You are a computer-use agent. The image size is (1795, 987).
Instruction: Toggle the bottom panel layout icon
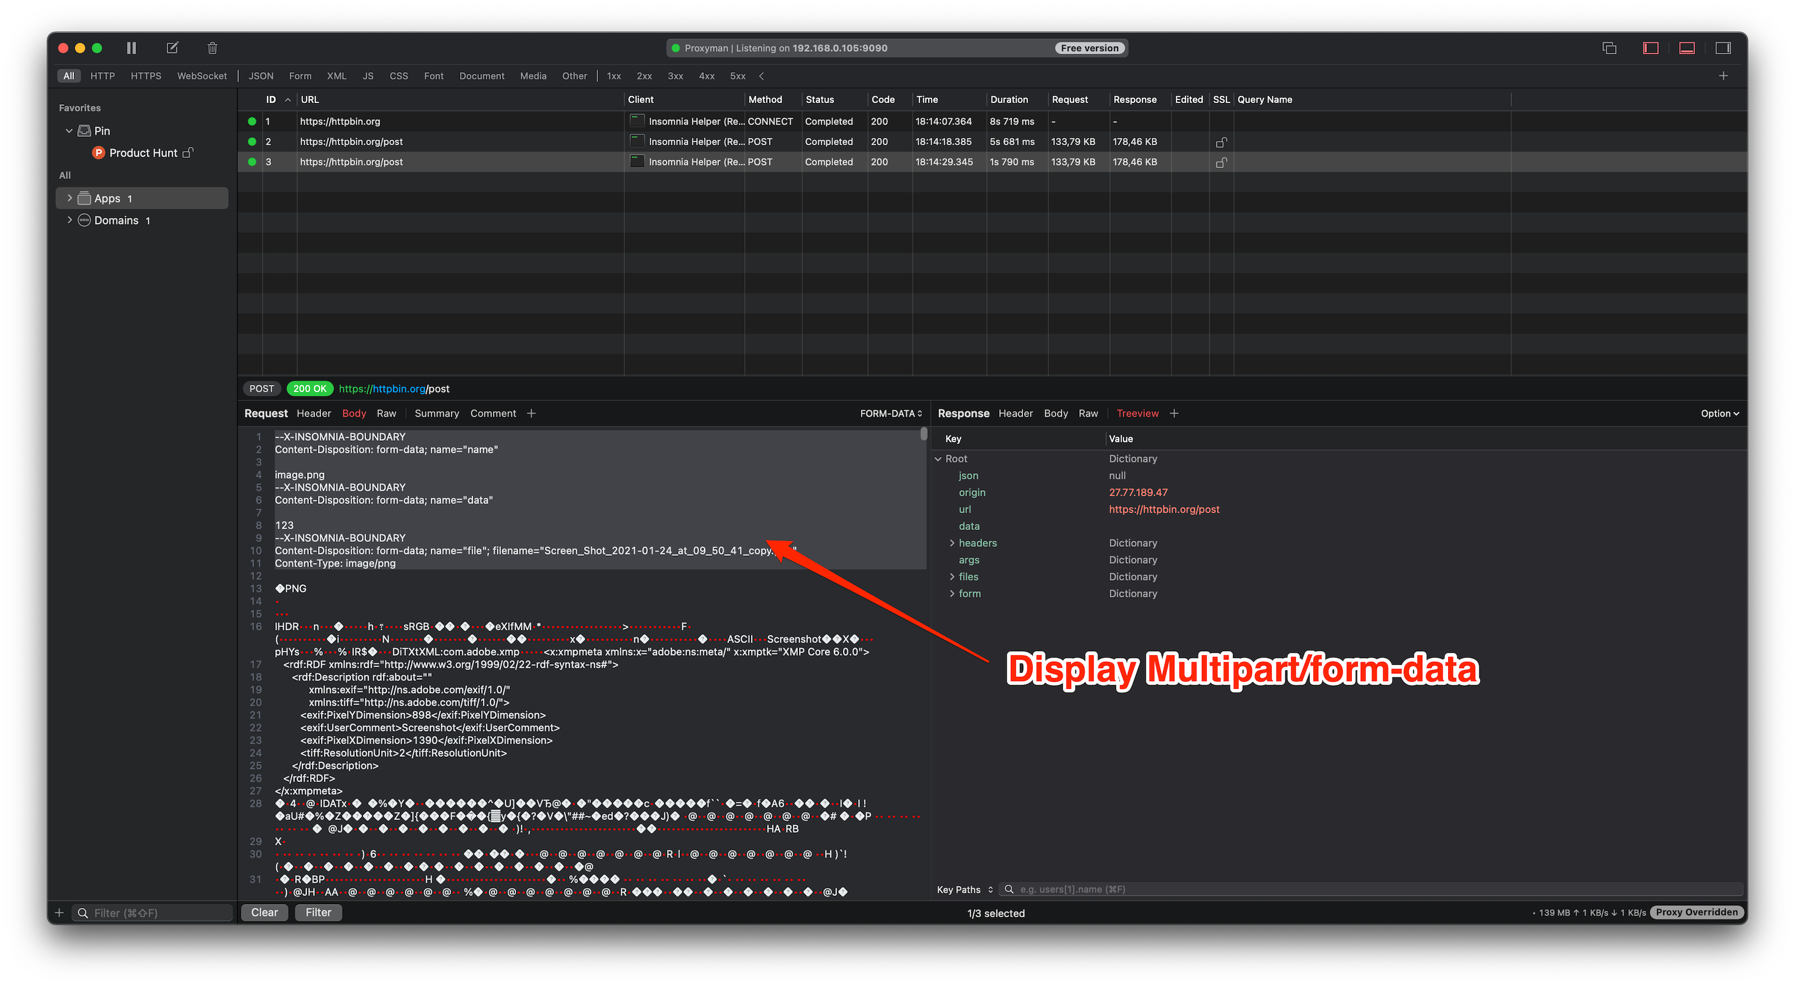[x=1686, y=48]
